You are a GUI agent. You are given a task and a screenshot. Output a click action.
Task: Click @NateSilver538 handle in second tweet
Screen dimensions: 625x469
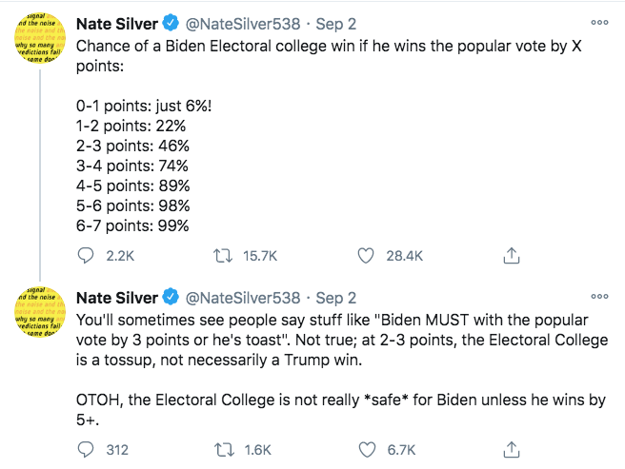click(x=243, y=298)
